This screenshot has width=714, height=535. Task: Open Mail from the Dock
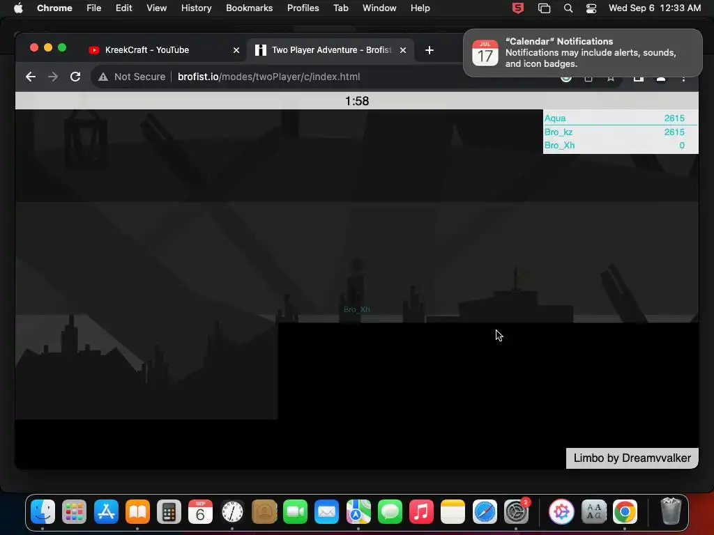pos(326,512)
